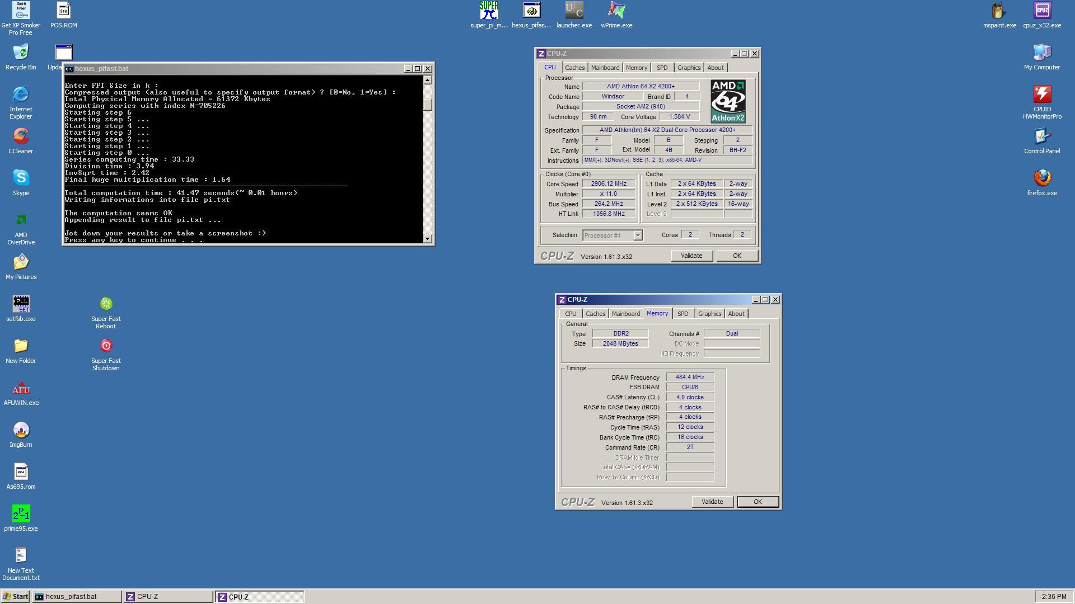Activate first CPU-Z taskbar button
1075x604 pixels.
(168, 597)
